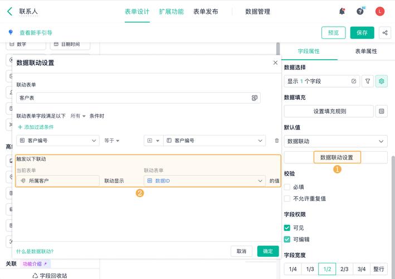
Task: Open the value type dropdown before right 客户编号
Action: 153,141
